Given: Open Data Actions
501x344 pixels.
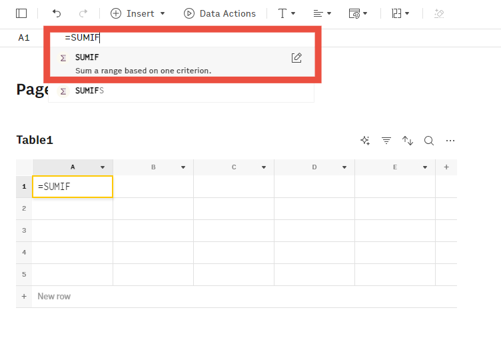Looking at the screenshot, I should (x=220, y=13).
